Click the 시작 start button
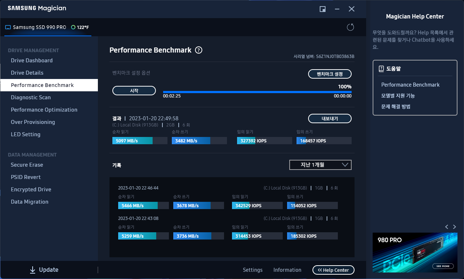Screen dimensions: 464x279 [134, 91]
